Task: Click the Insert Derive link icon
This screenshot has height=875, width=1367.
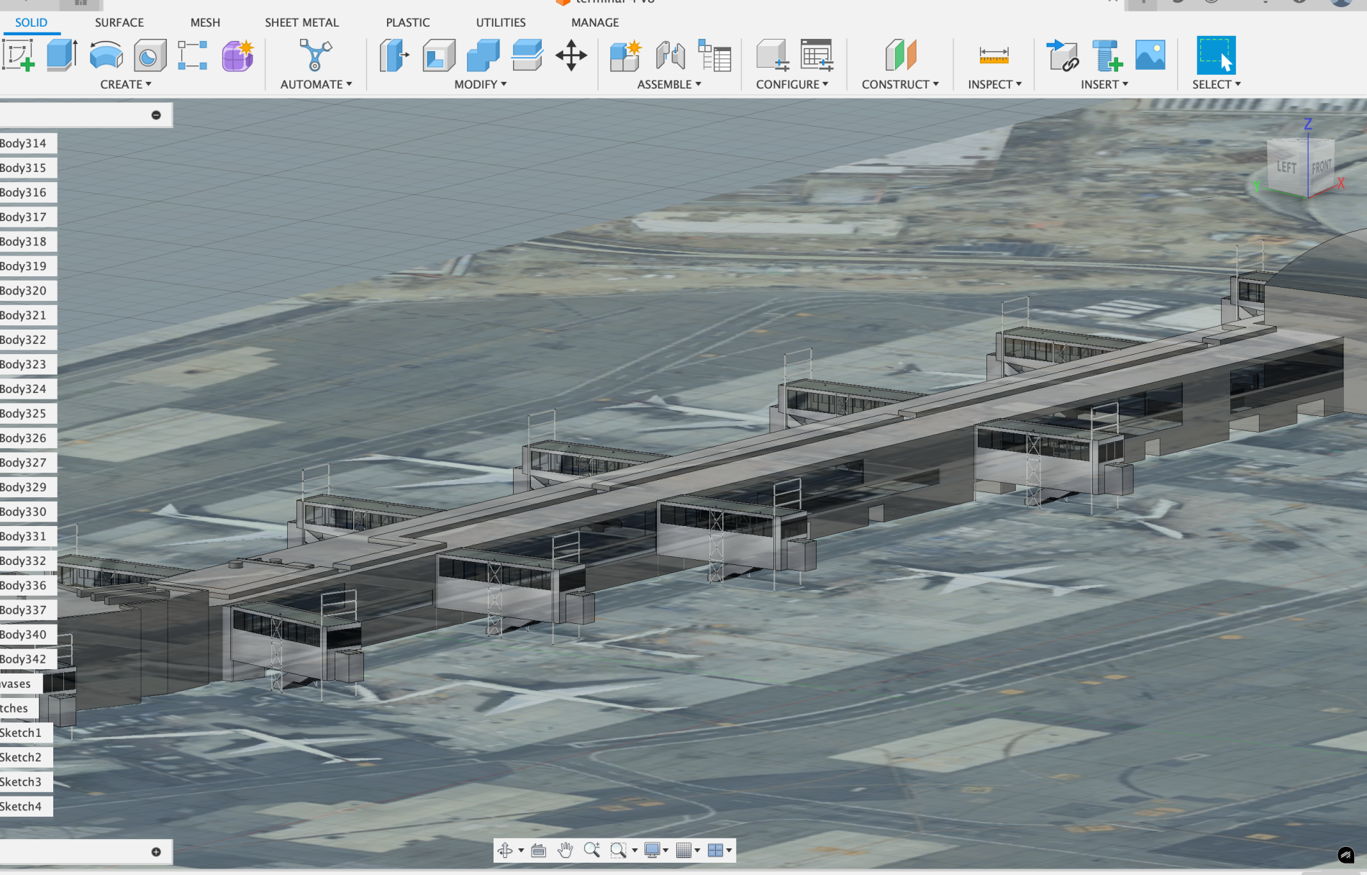Action: (1062, 55)
